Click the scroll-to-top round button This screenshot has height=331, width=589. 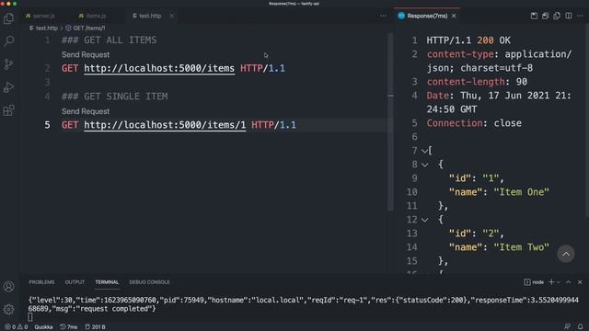[566, 254]
